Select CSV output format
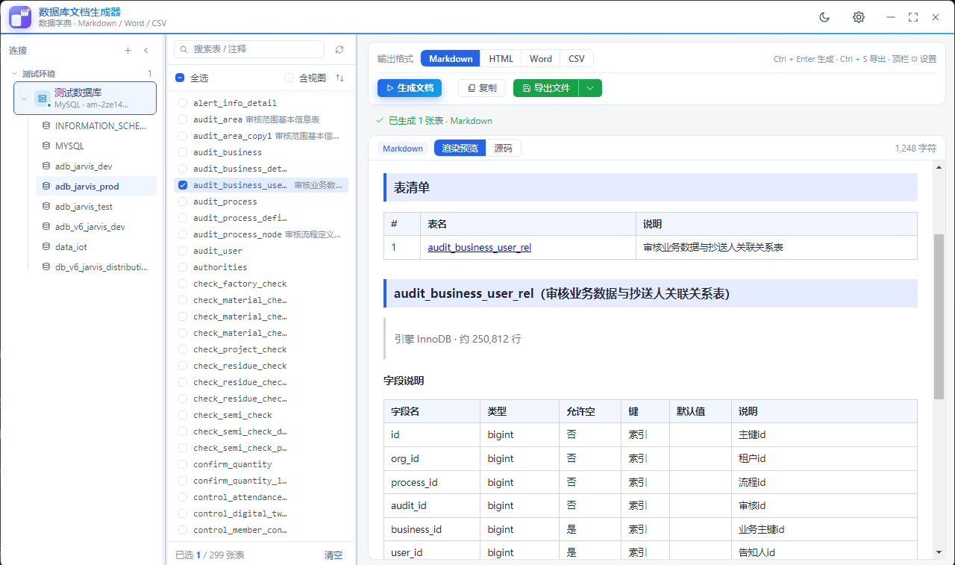This screenshot has width=955, height=565. click(x=577, y=59)
